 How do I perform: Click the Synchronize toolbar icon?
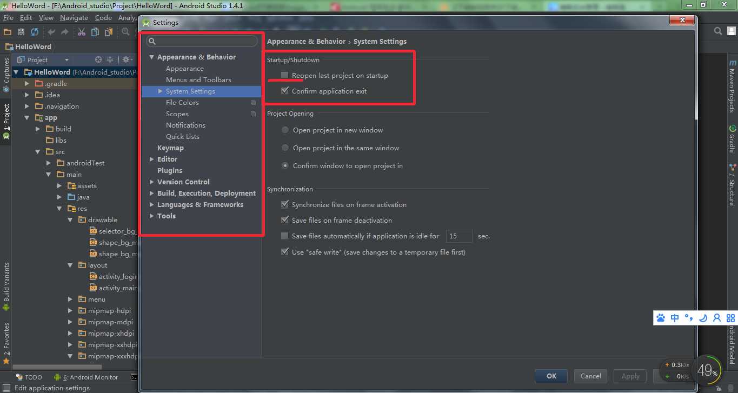[x=35, y=32]
